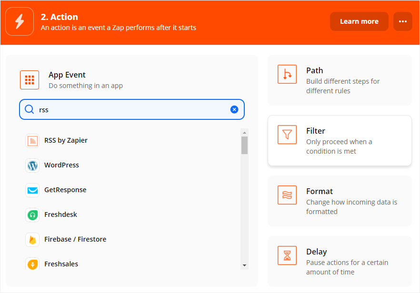This screenshot has height=293, width=420.
Task: Click the Freshsales icon
Action: click(x=32, y=264)
